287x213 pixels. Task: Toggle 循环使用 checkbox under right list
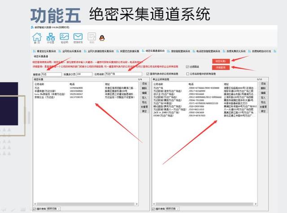point(153,209)
